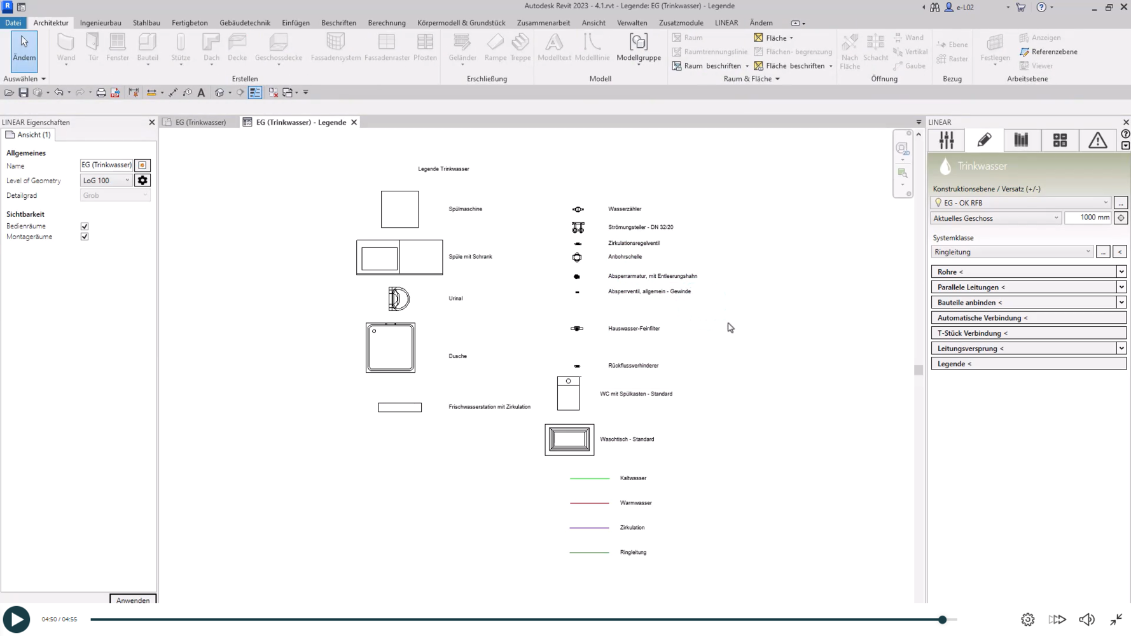This screenshot has height=636, width=1131.
Task: Select the Wand tool in ribbon
Action: point(66,48)
